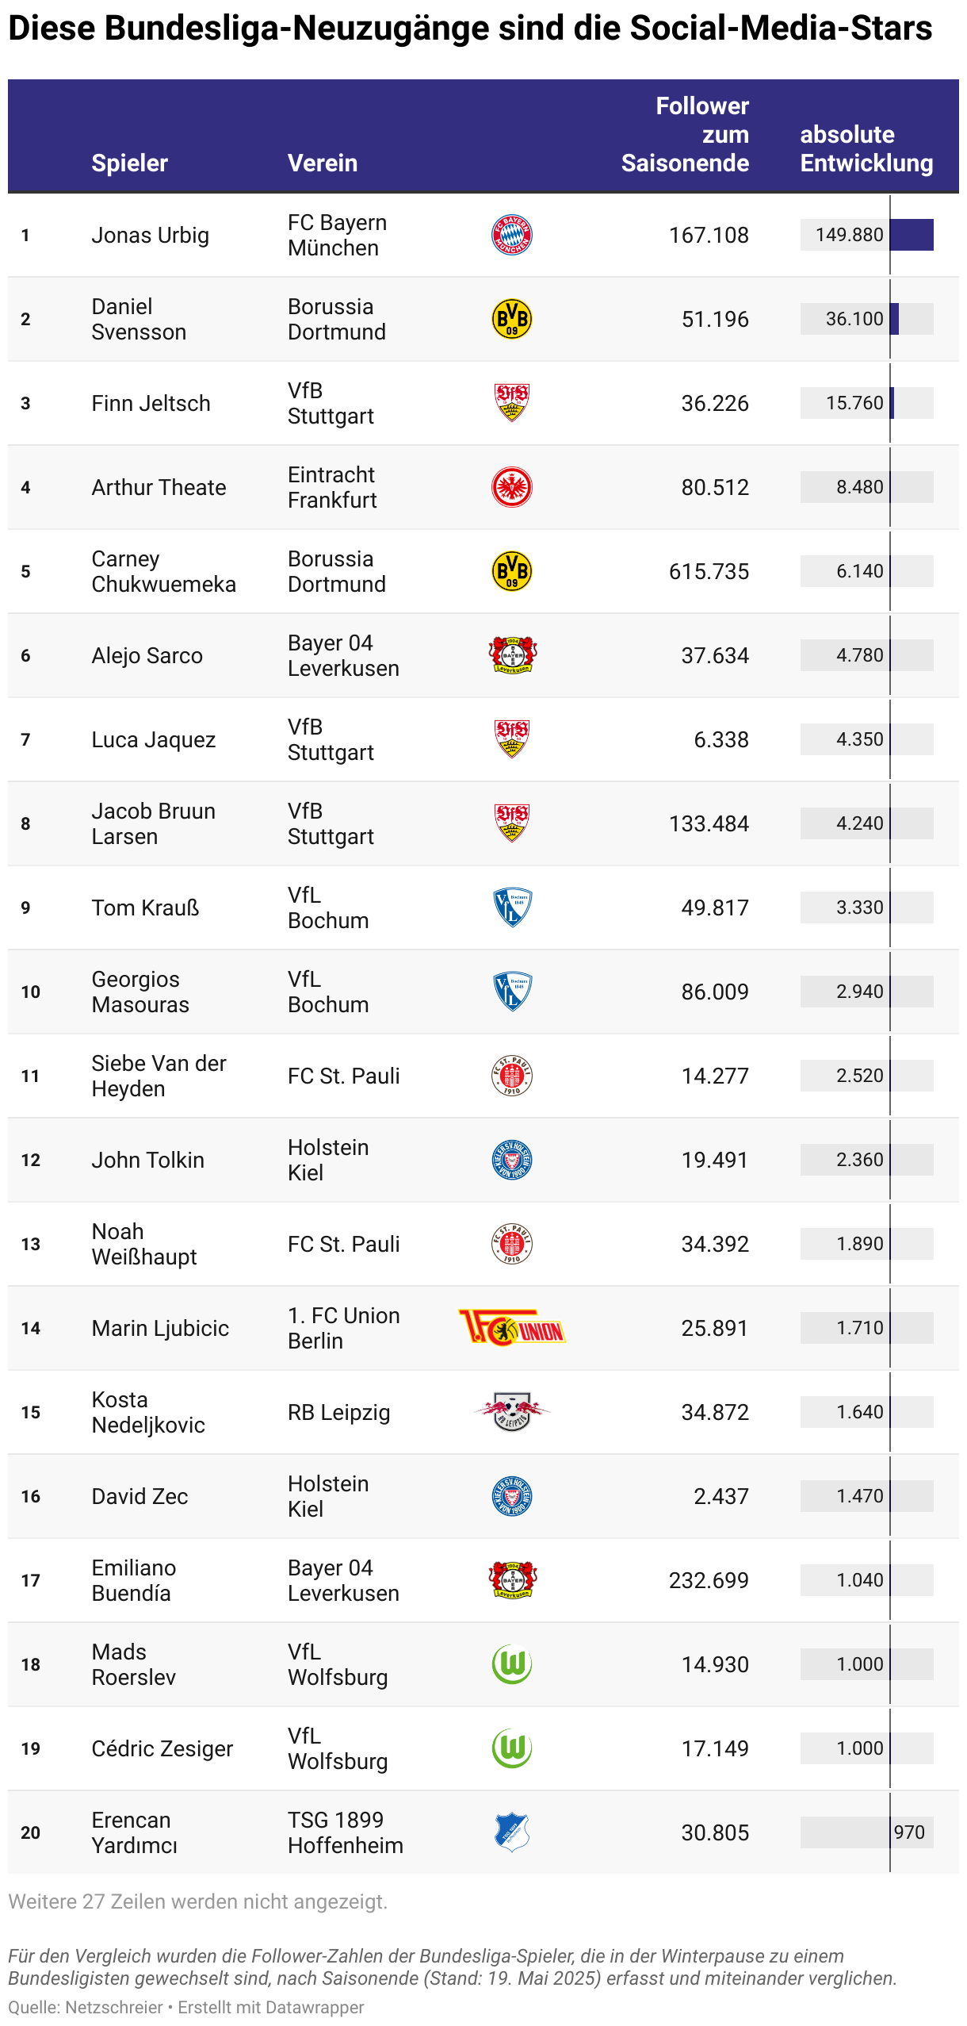Click John Tolkin's Holstein Kiel crest

coord(512,1161)
